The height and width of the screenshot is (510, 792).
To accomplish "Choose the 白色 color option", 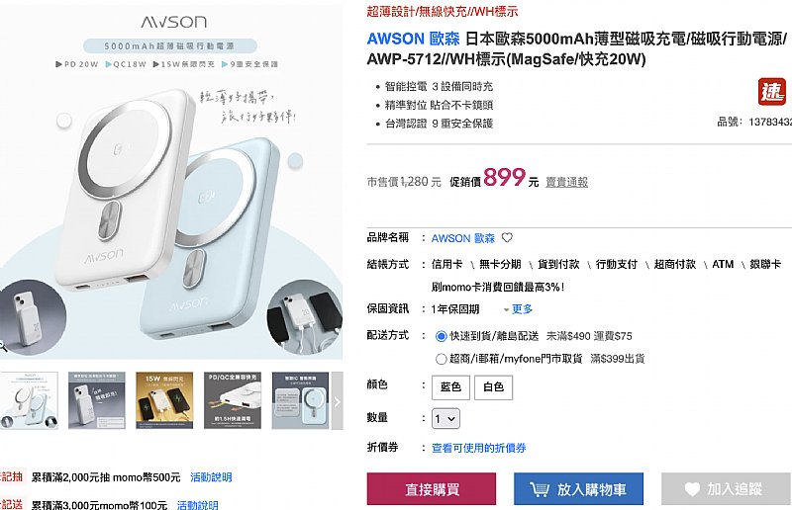I will click(x=493, y=386).
